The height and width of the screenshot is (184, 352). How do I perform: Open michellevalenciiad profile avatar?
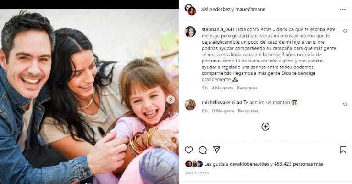[x=190, y=105]
